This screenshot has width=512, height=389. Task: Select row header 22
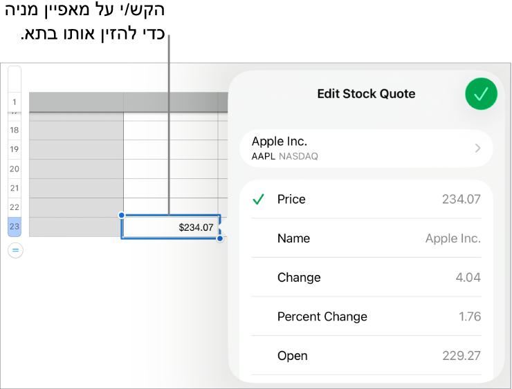tap(15, 207)
